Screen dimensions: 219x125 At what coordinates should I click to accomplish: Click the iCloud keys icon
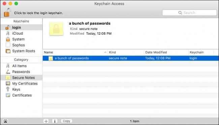point(8,33)
